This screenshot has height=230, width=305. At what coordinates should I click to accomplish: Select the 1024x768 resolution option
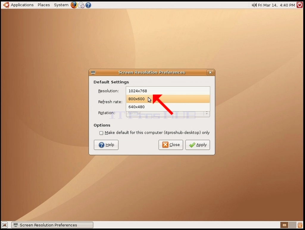pyautogui.click(x=168, y=91)
